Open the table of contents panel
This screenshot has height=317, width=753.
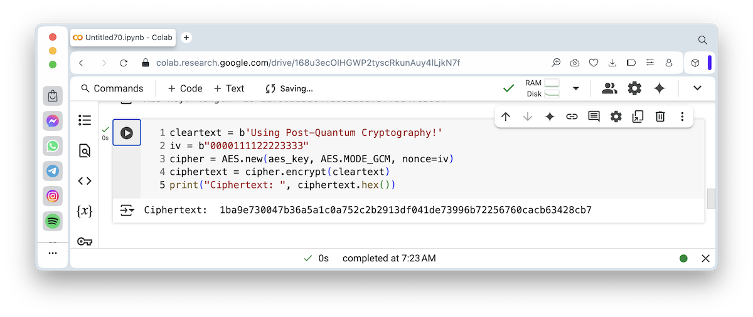coord(85,120)
